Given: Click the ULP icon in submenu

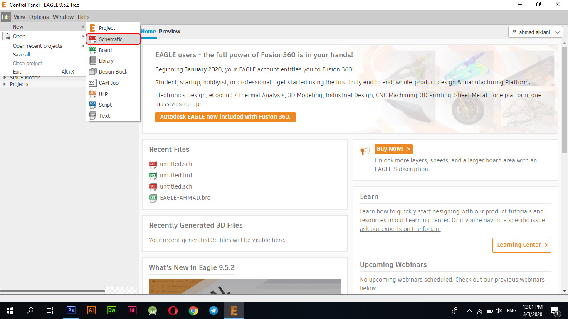Looking at the screenshot, I should [93, 94].
